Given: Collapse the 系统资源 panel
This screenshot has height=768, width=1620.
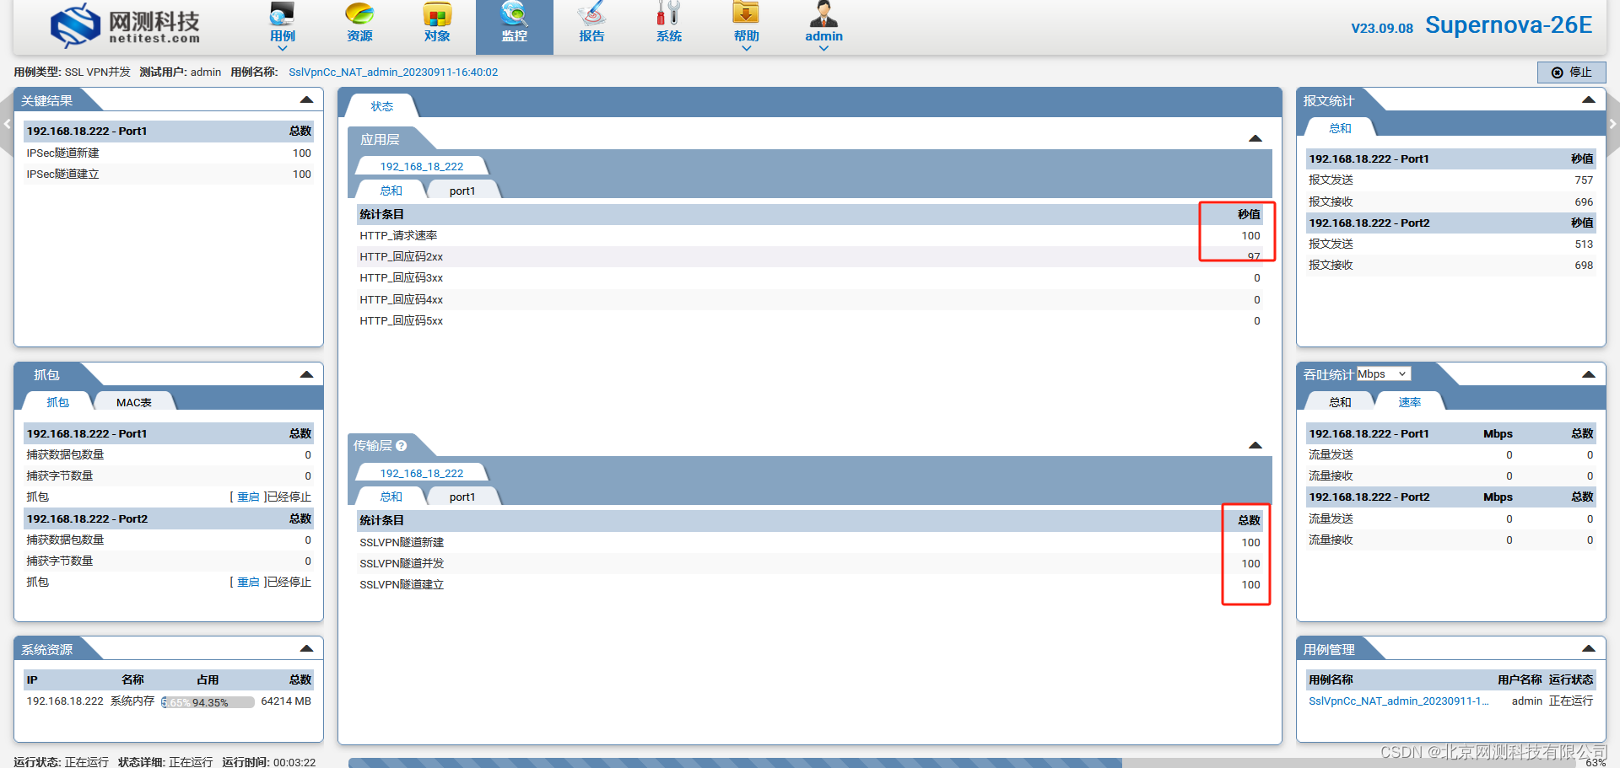Looking at the screenshot, I should tap(306, 649).
